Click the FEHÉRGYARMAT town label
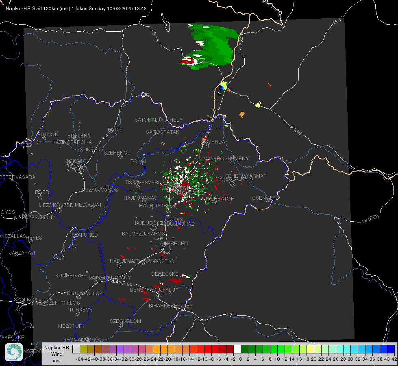 (x=246, y=176)
